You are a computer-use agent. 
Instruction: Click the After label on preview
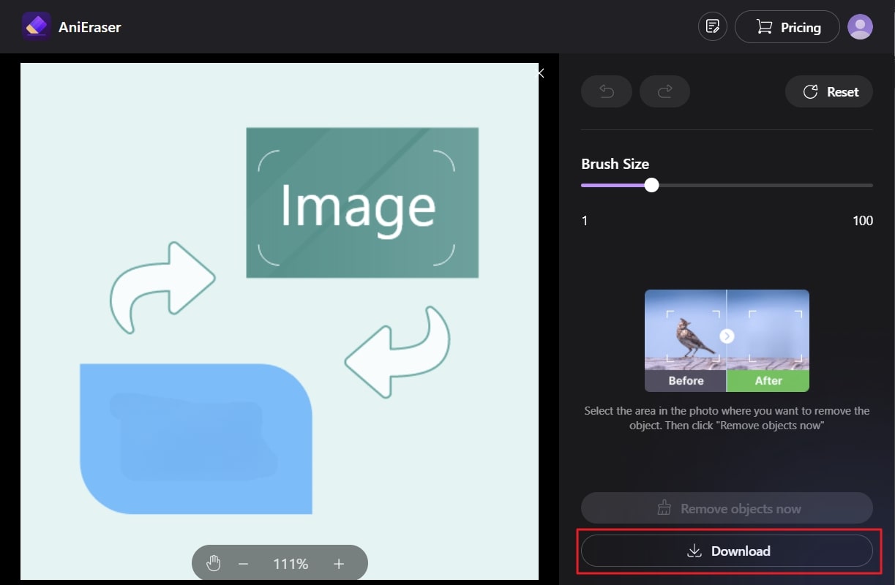coord(768,380)
